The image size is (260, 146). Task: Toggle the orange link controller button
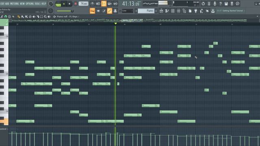(109, 11)
